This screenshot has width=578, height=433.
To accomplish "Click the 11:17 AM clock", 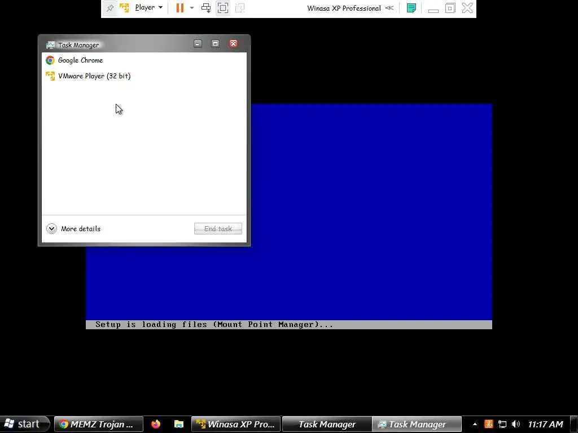I will 546,424.
